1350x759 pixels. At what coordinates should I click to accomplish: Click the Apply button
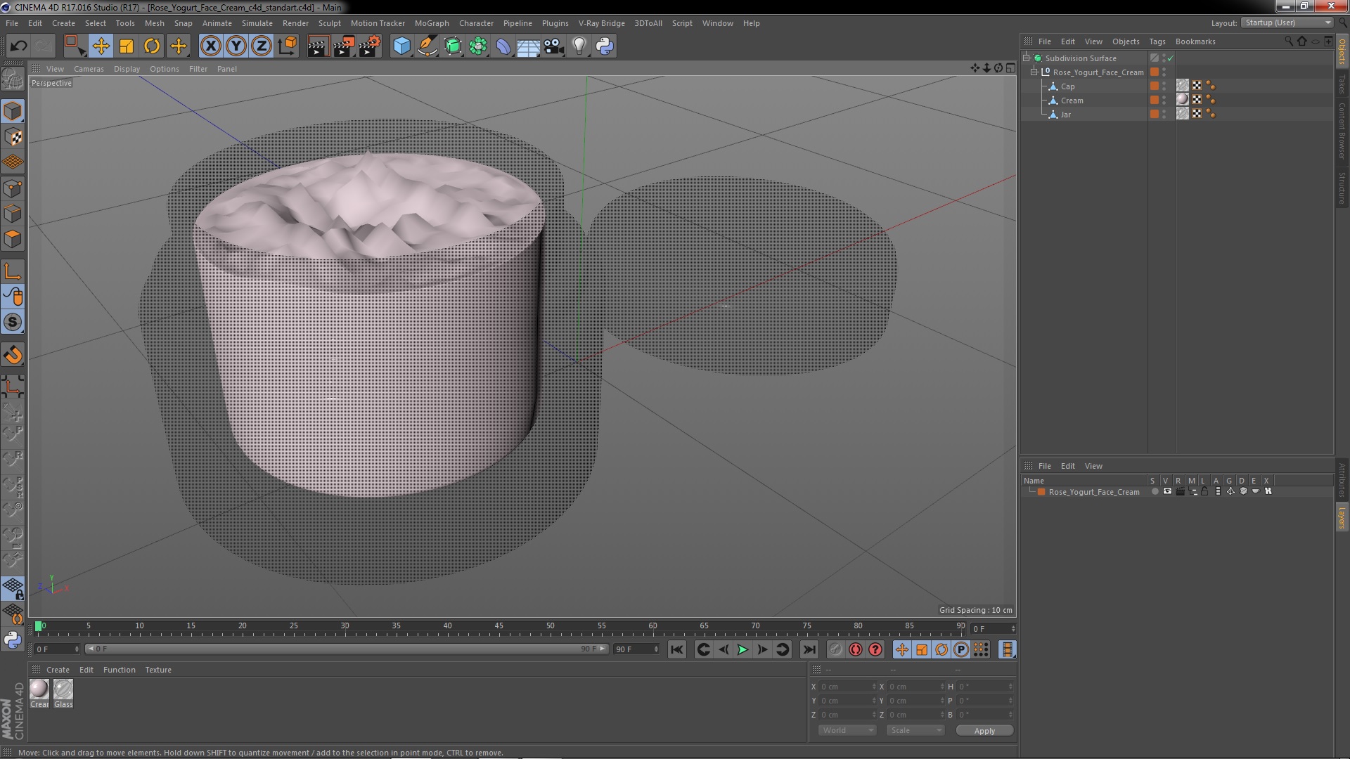[x=984, y=731]
